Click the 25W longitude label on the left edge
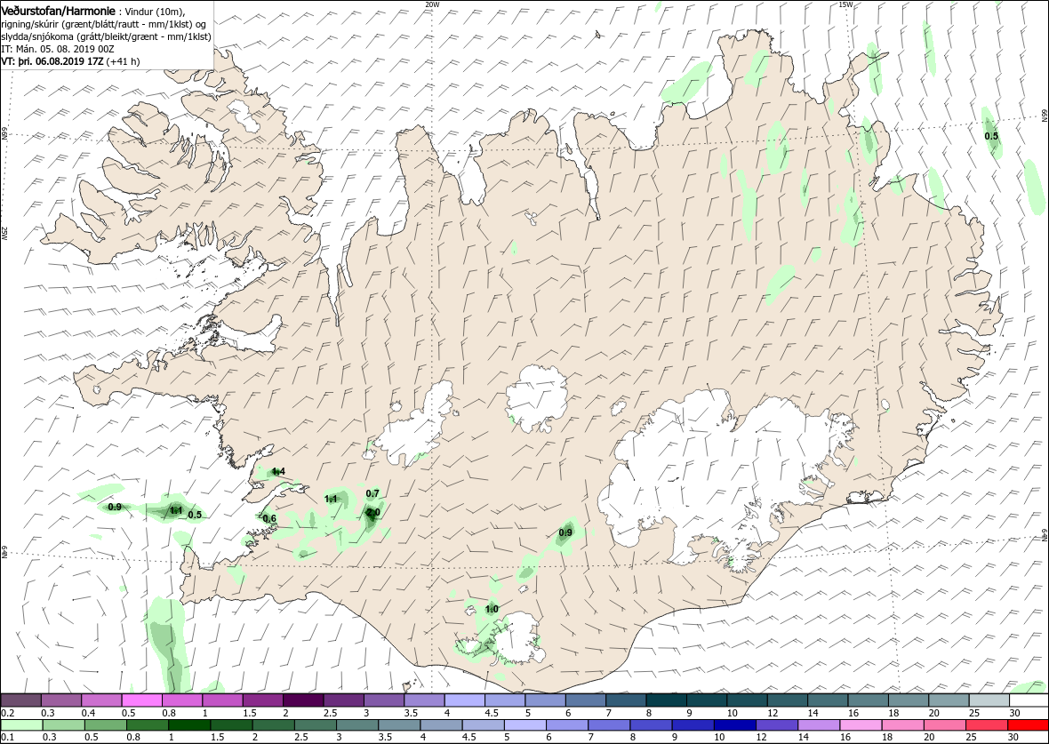The height and width of the screenshot is (744, 1049). [x=4, y=234]
